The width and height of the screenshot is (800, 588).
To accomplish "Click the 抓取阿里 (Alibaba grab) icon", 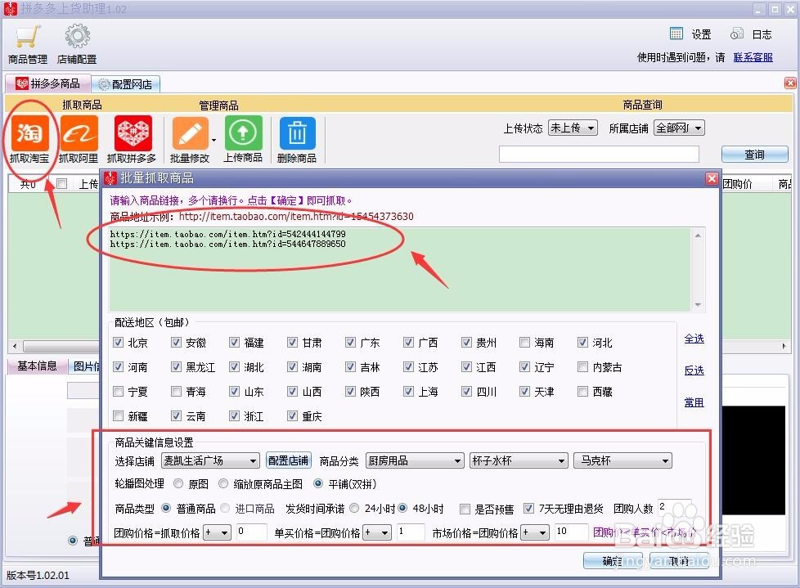I will pos(79,134).
